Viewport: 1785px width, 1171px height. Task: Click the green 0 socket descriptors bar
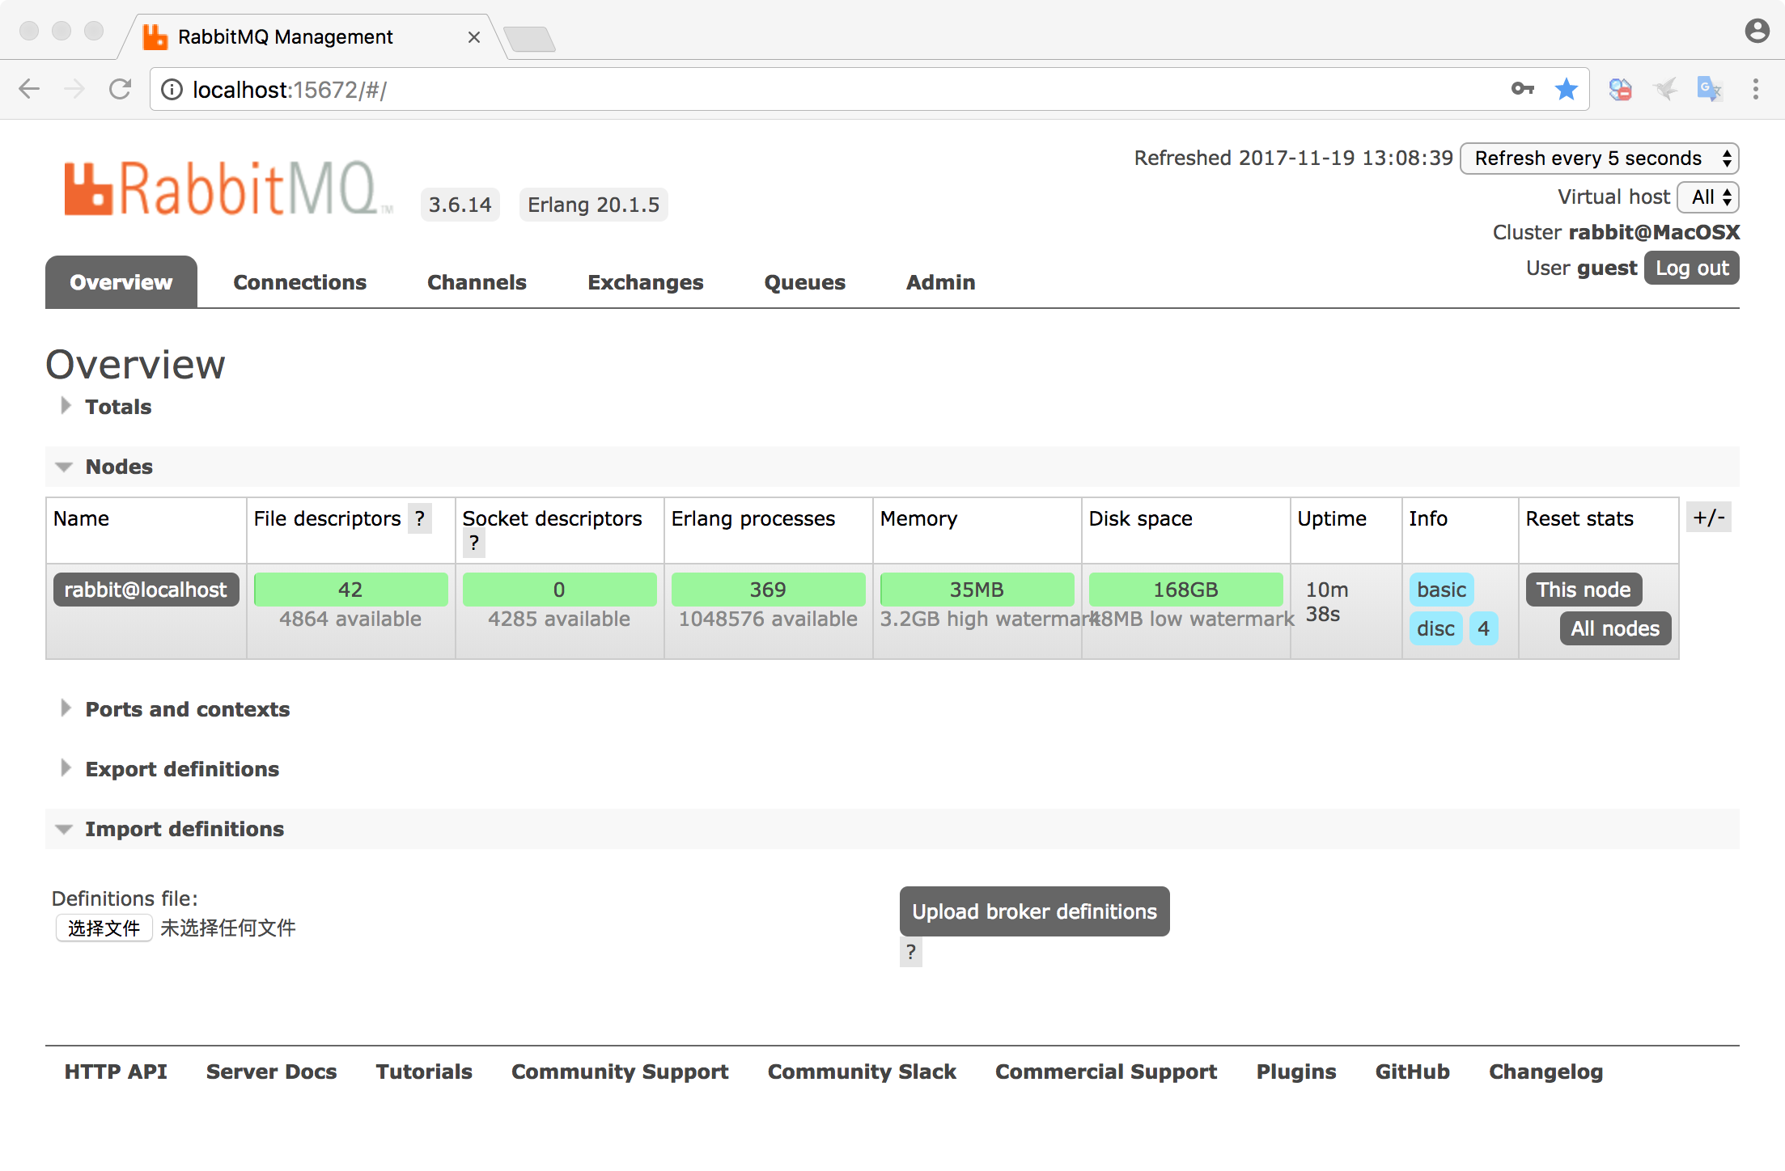(x=559, y=590)
